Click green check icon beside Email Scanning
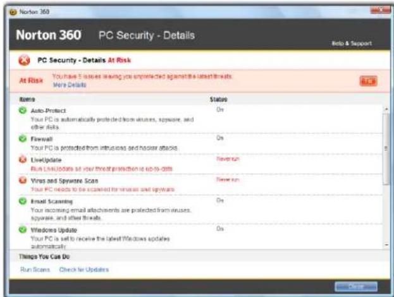The width and height of the screenshot is (394, 297). [23, 201]
